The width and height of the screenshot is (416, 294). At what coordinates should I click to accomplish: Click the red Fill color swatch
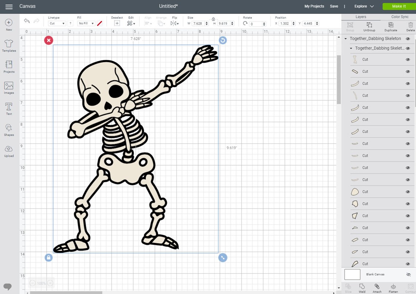coord(99,23)
